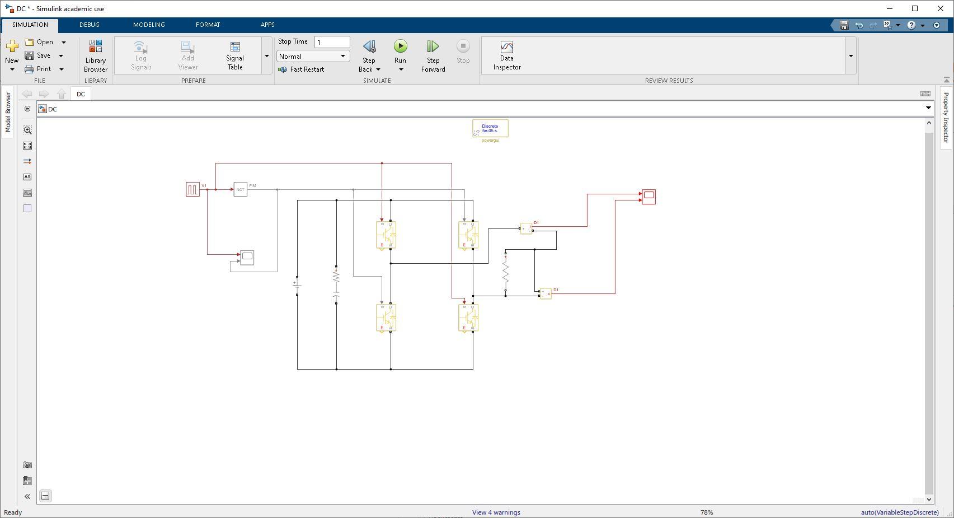Click the Undo icon in quick access

tap(859, 25)
